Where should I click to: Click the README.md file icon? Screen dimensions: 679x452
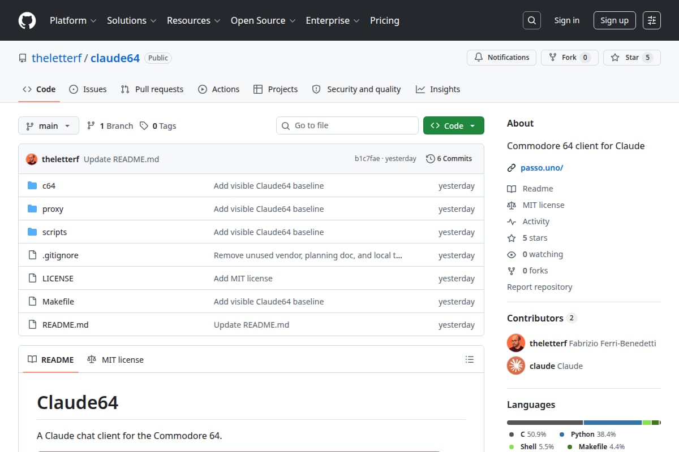(32, 325)
